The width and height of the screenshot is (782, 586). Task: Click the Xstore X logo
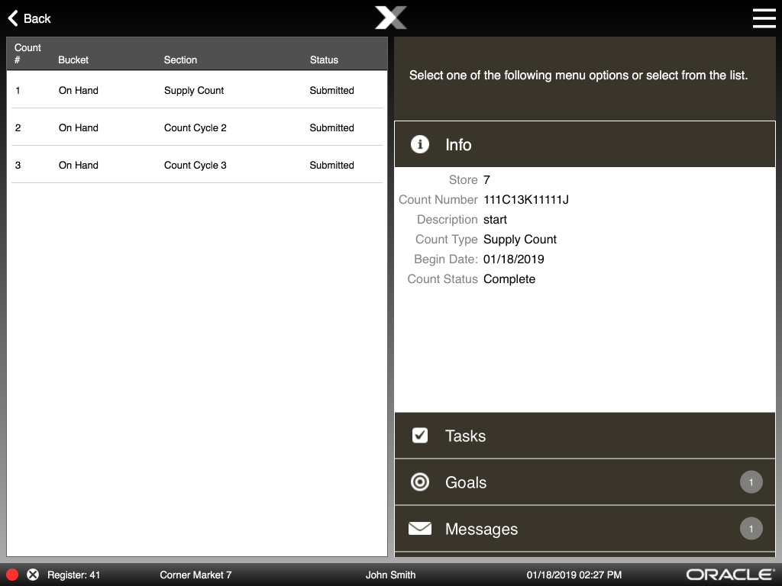click(391, 18)
